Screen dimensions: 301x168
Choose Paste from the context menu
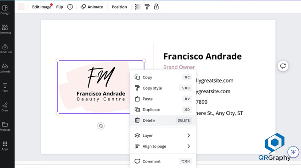[x=163, y=99]
